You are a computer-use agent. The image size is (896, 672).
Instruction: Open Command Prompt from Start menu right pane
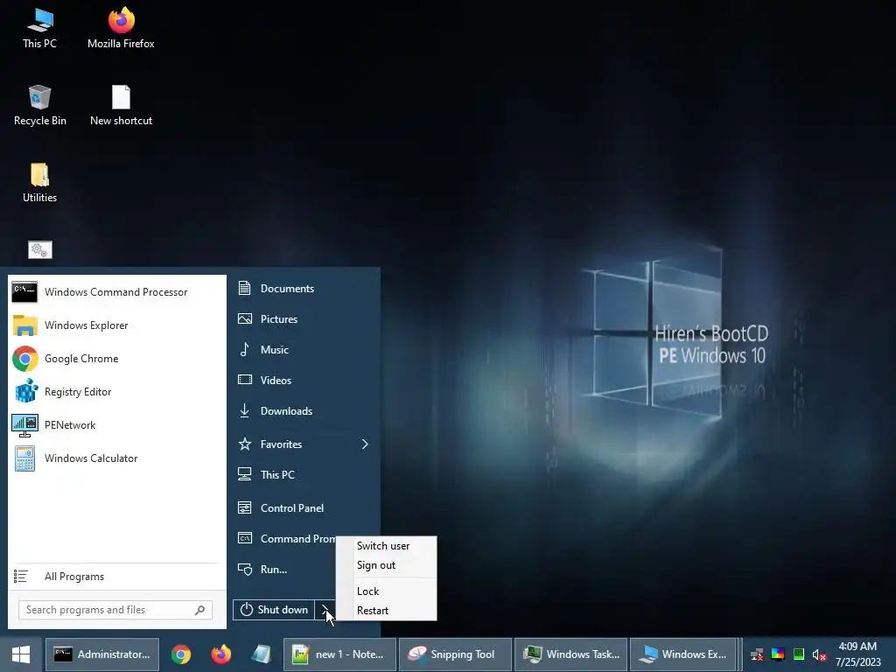coord(286,538)
